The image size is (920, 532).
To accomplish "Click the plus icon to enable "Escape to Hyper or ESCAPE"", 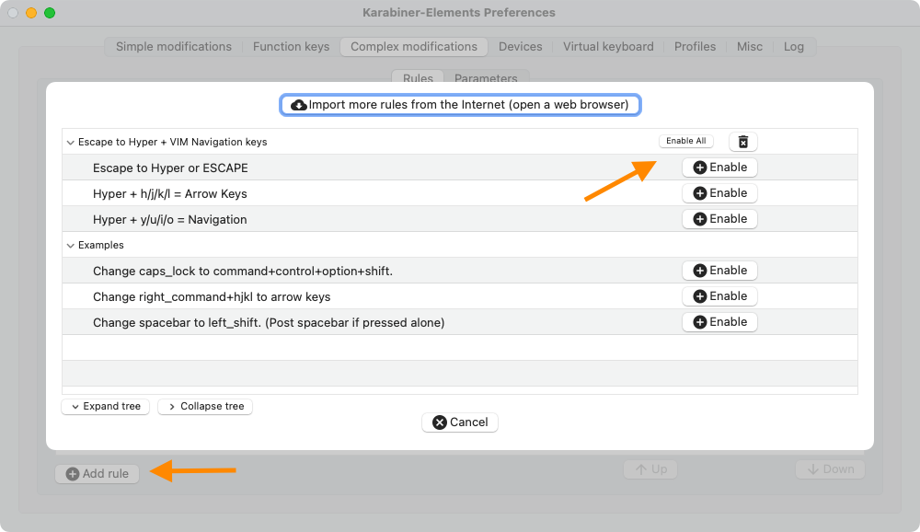I will coord(701,167).
